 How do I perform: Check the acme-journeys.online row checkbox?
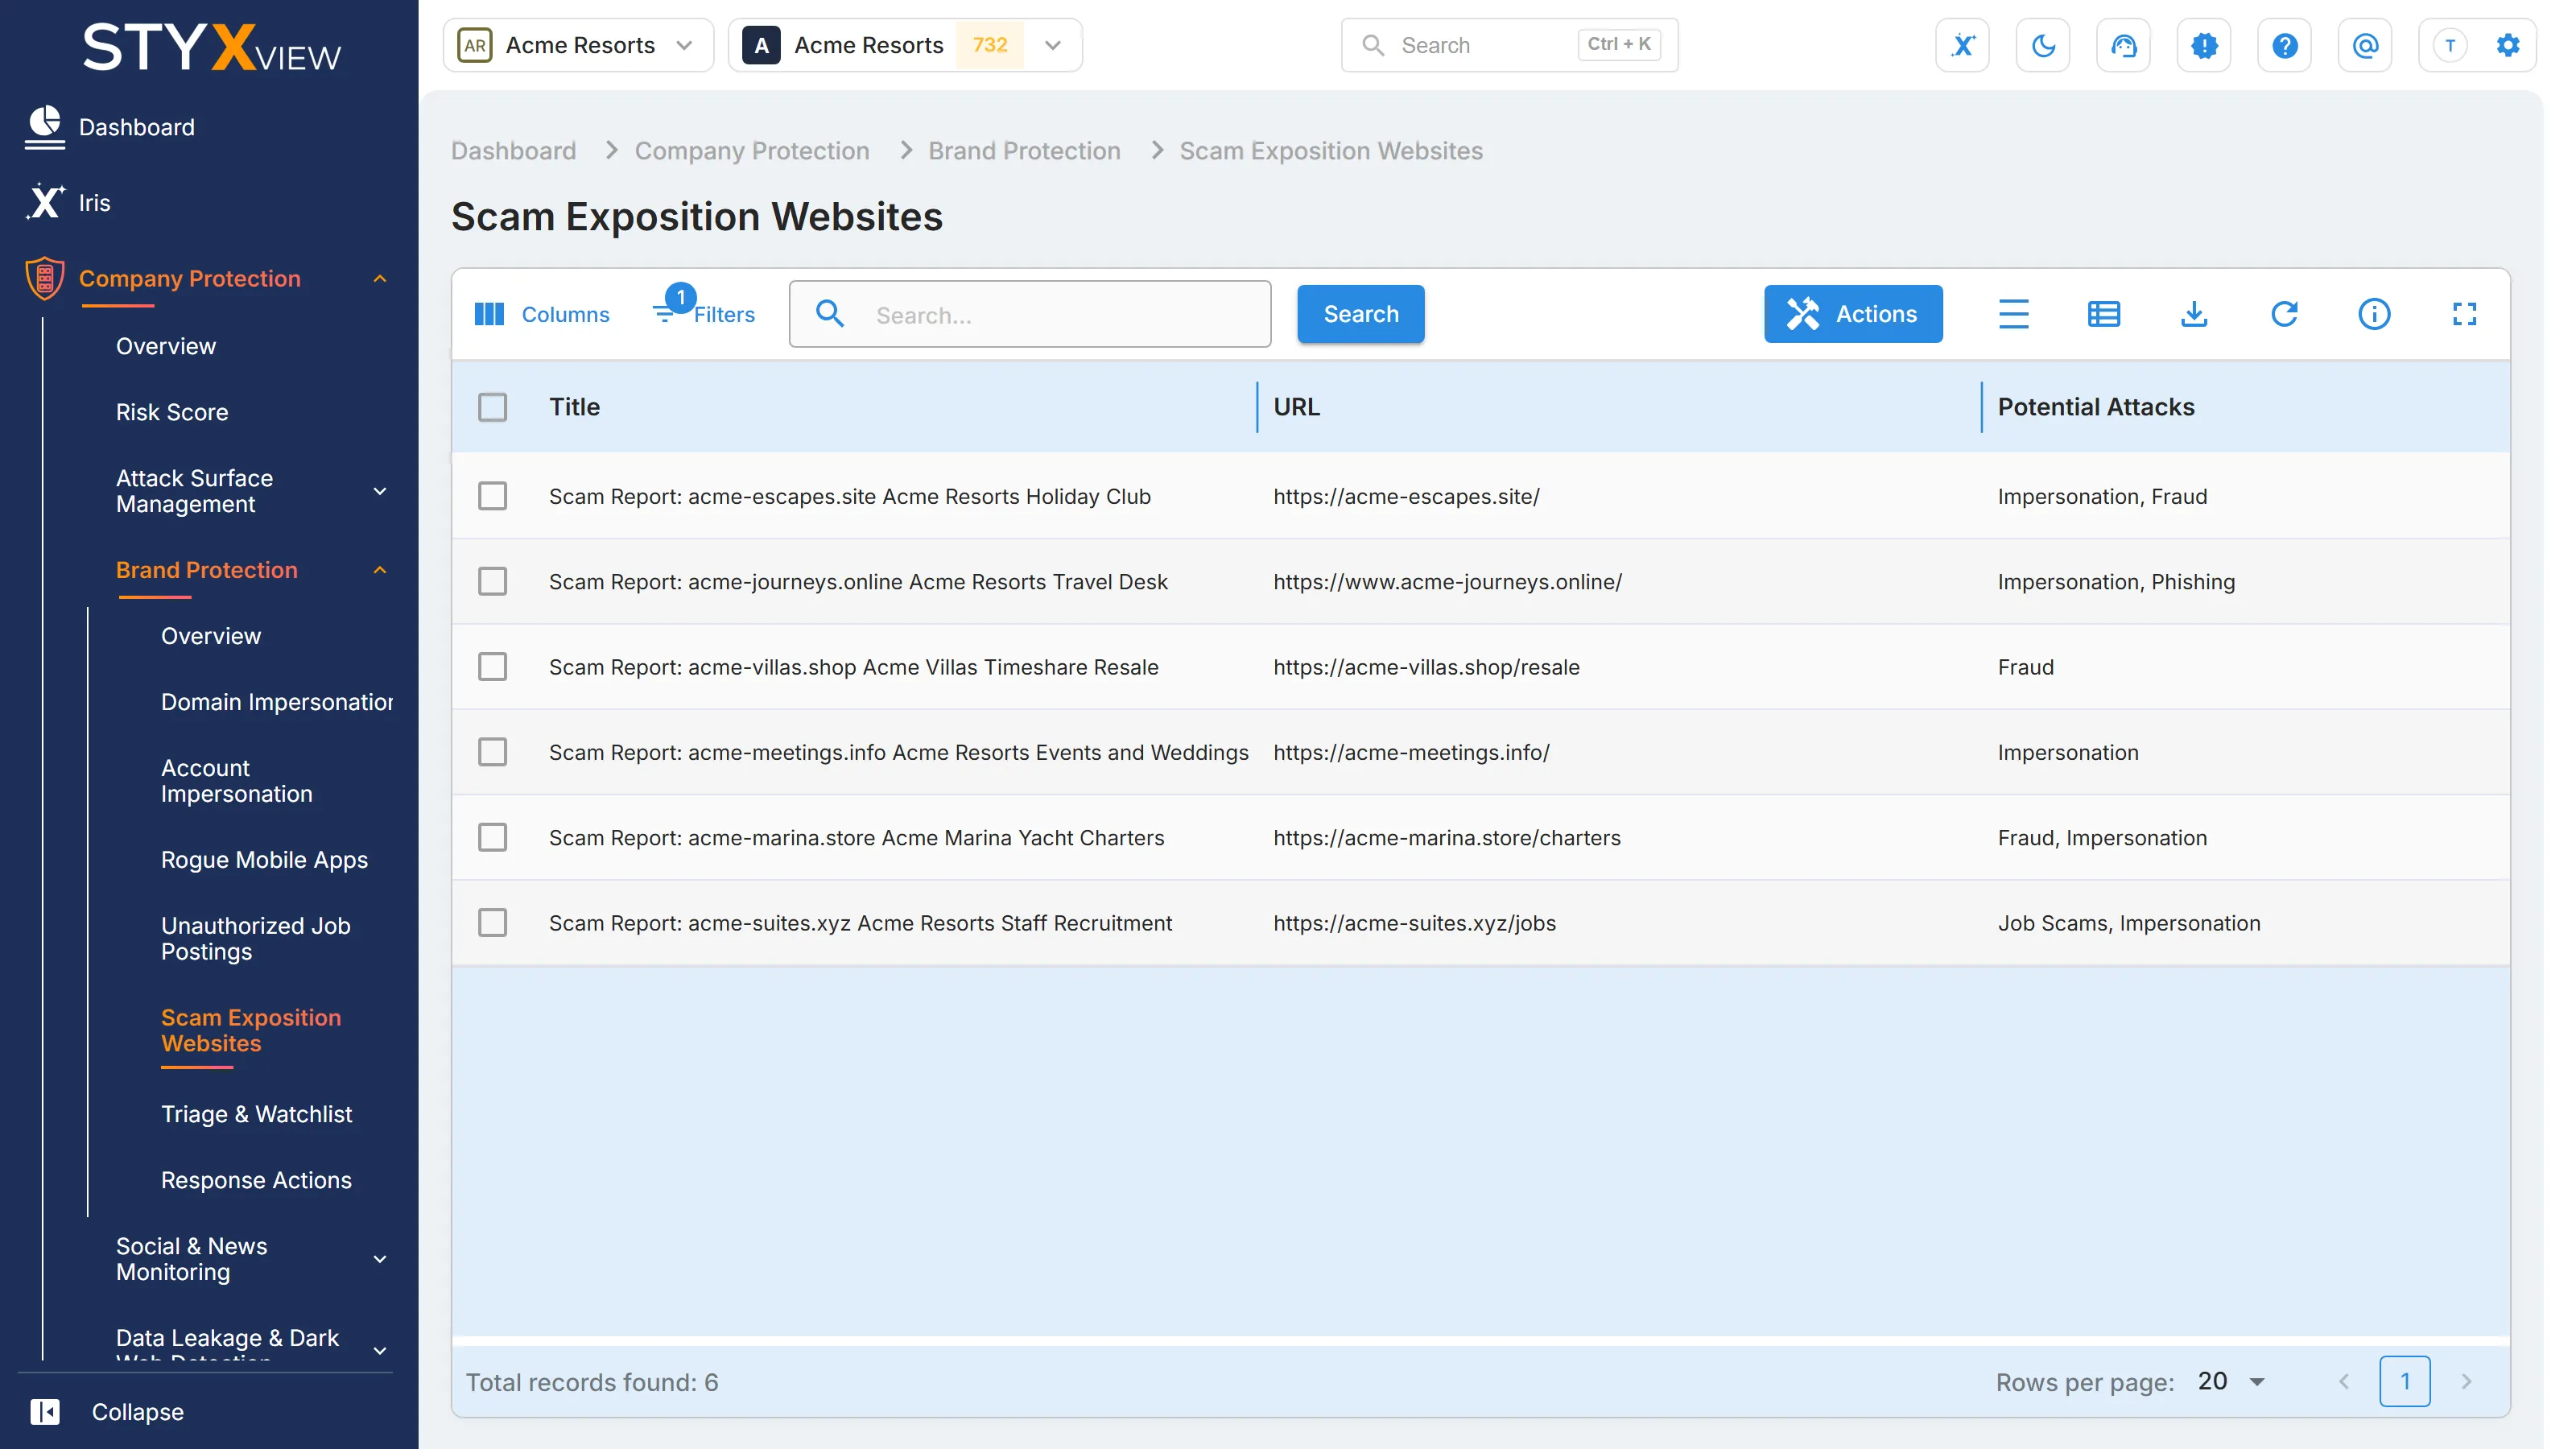[492, 581]
